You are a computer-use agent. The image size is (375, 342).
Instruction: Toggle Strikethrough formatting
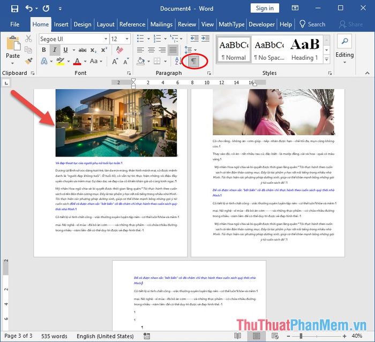click(82, 50)
